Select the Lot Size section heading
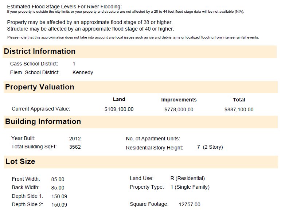The image size is (281, 212). point(20,161)
